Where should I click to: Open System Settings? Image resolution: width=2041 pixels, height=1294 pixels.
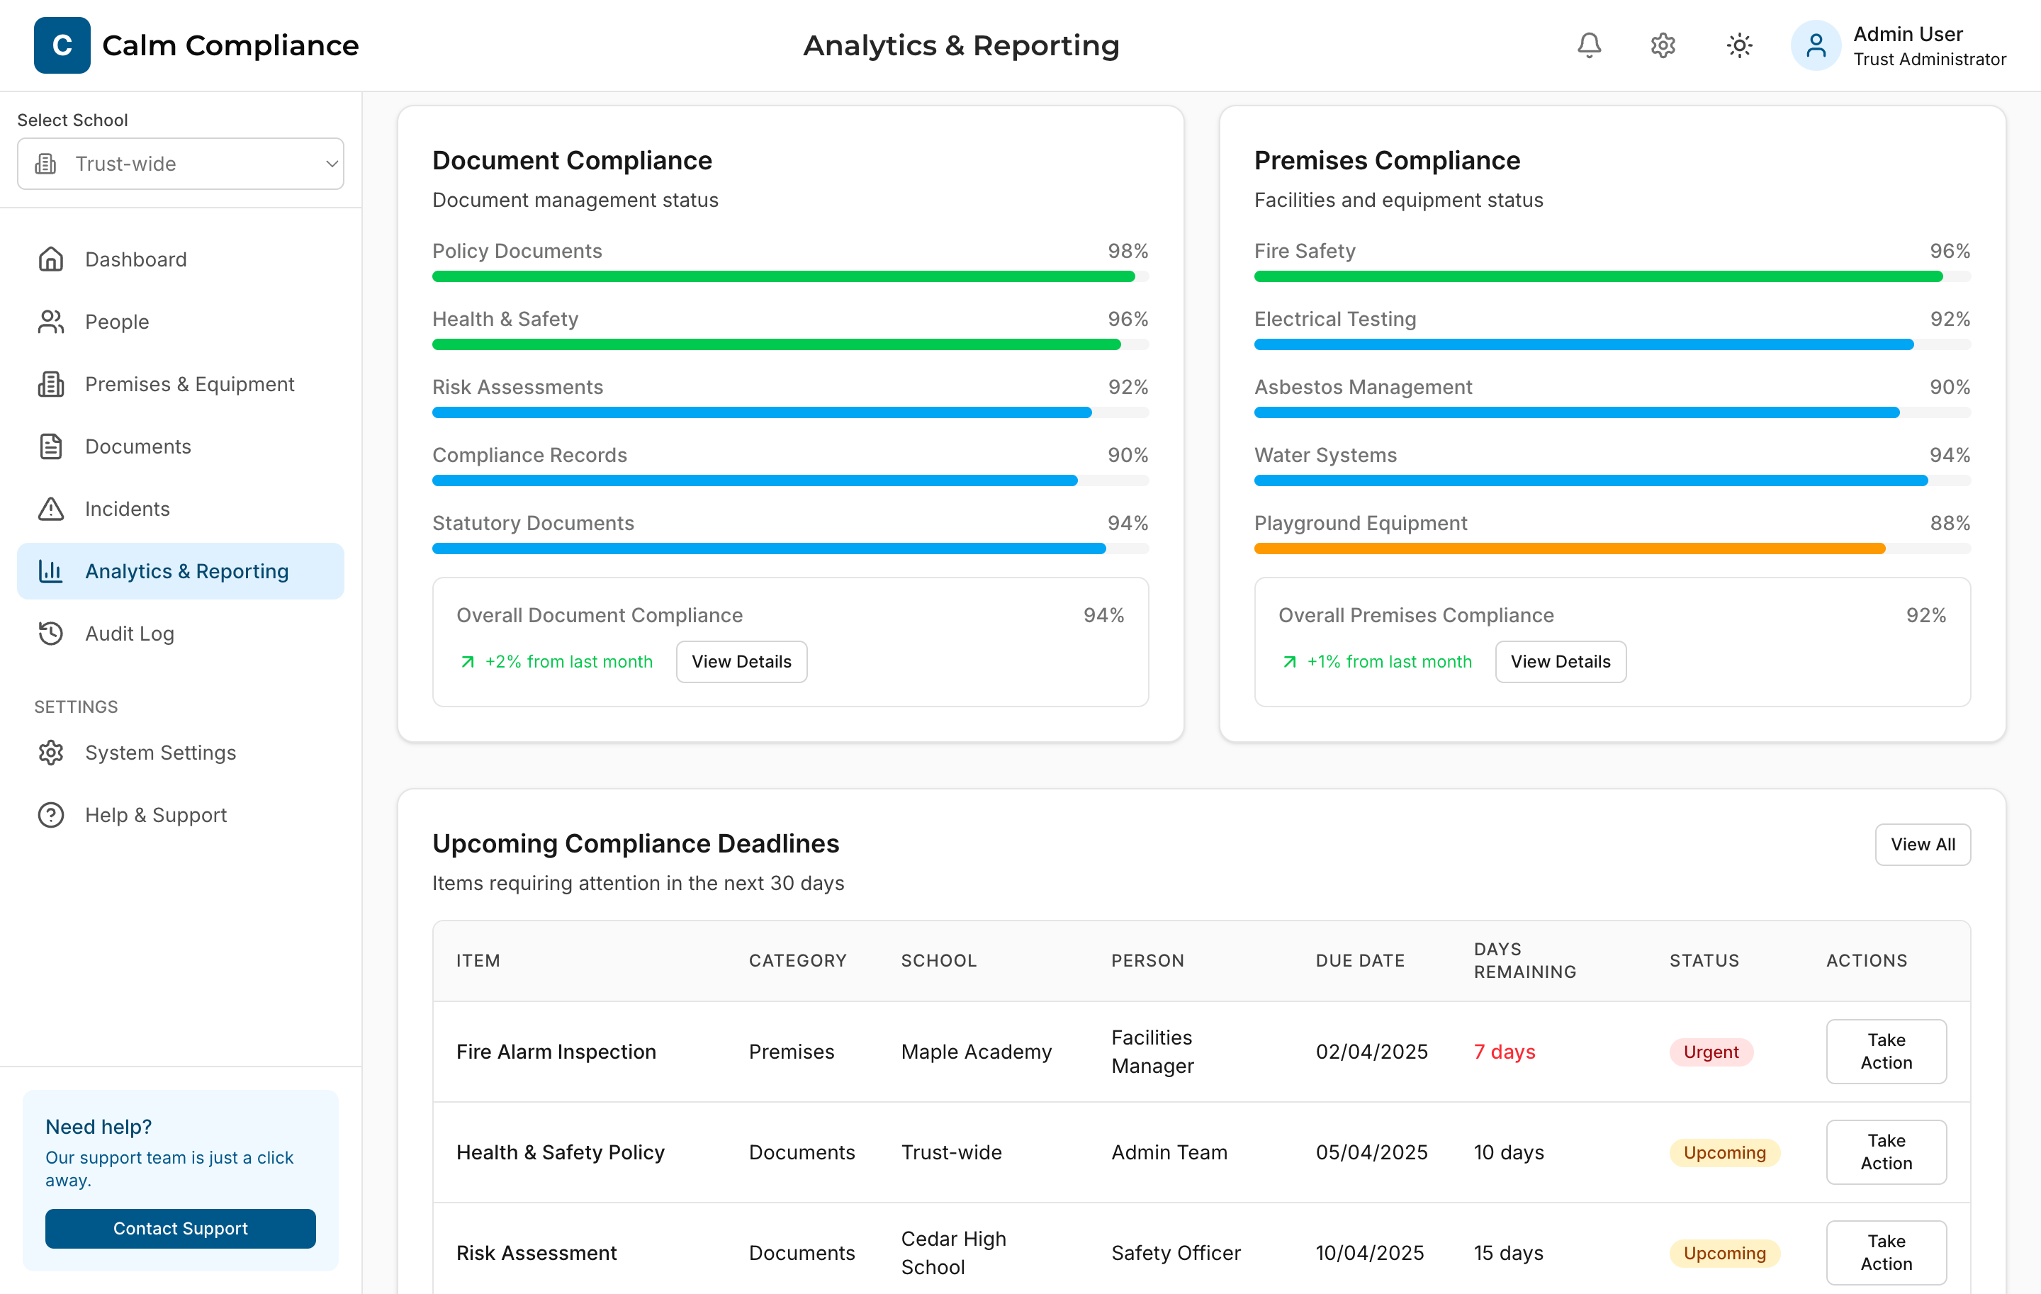point(181,753)
